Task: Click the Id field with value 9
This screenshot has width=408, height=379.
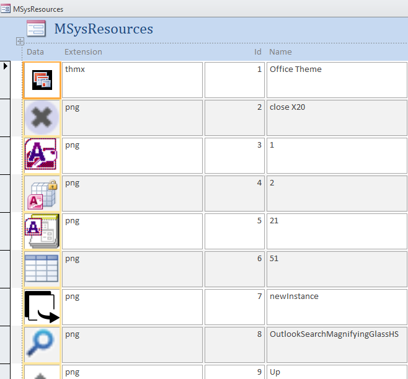Action: point(234,372)
